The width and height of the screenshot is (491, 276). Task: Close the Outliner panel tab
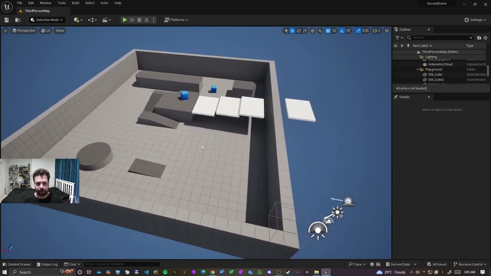(429, 30)
